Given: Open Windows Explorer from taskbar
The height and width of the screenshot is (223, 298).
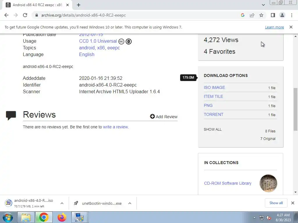Looking at the screenshot, I should [26, 217].
